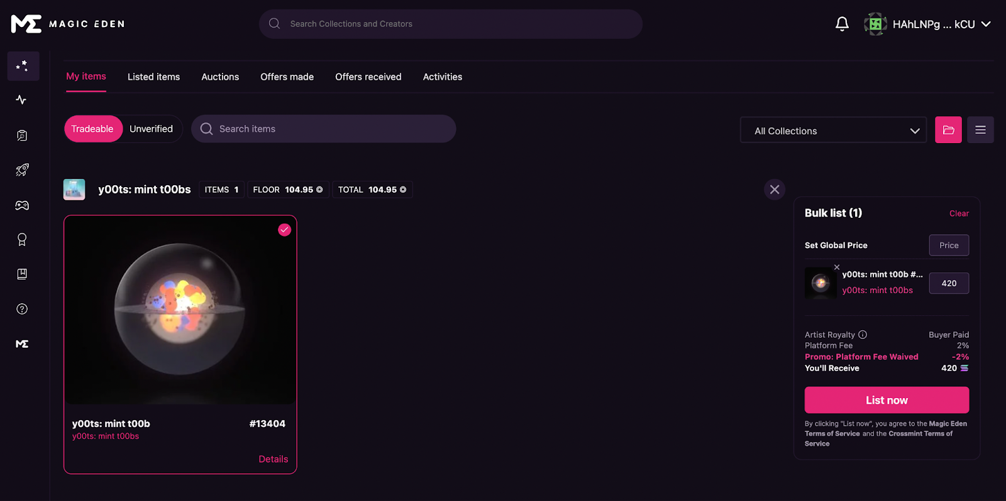
Task: Switch to folder grouped view
Action: click(948, 130)
